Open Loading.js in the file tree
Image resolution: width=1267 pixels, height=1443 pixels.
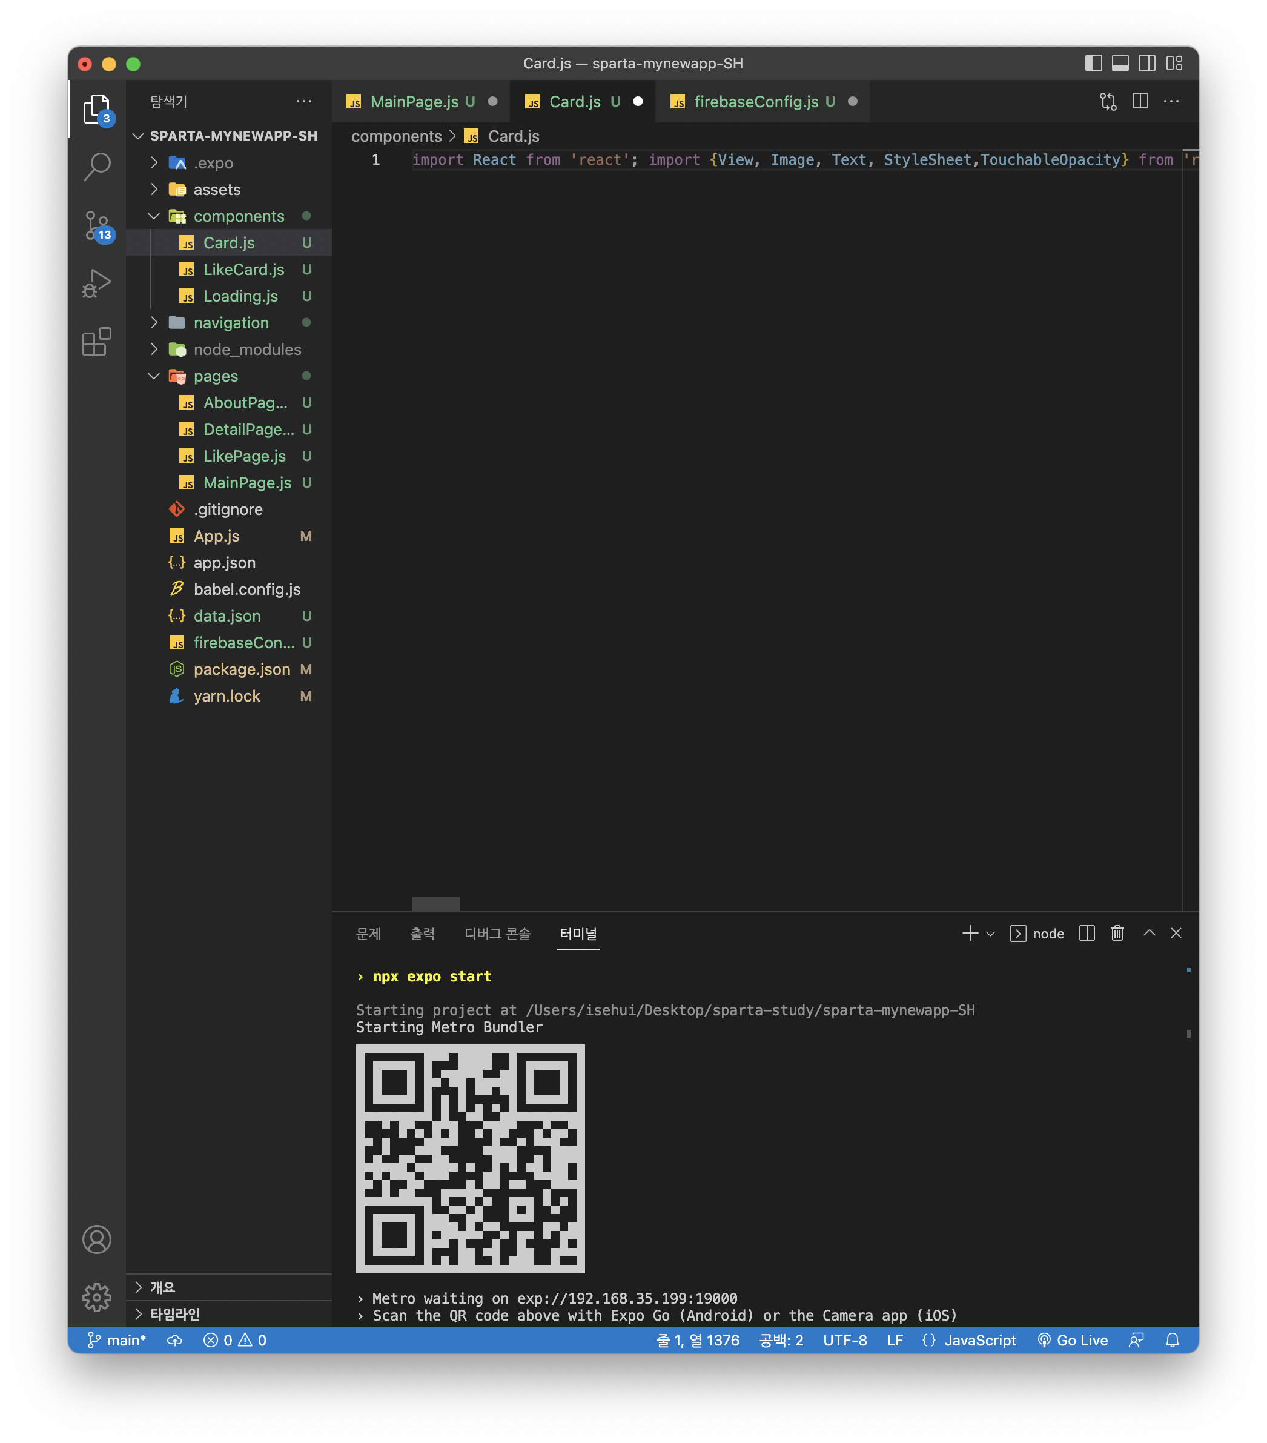[x=229, y=296]
